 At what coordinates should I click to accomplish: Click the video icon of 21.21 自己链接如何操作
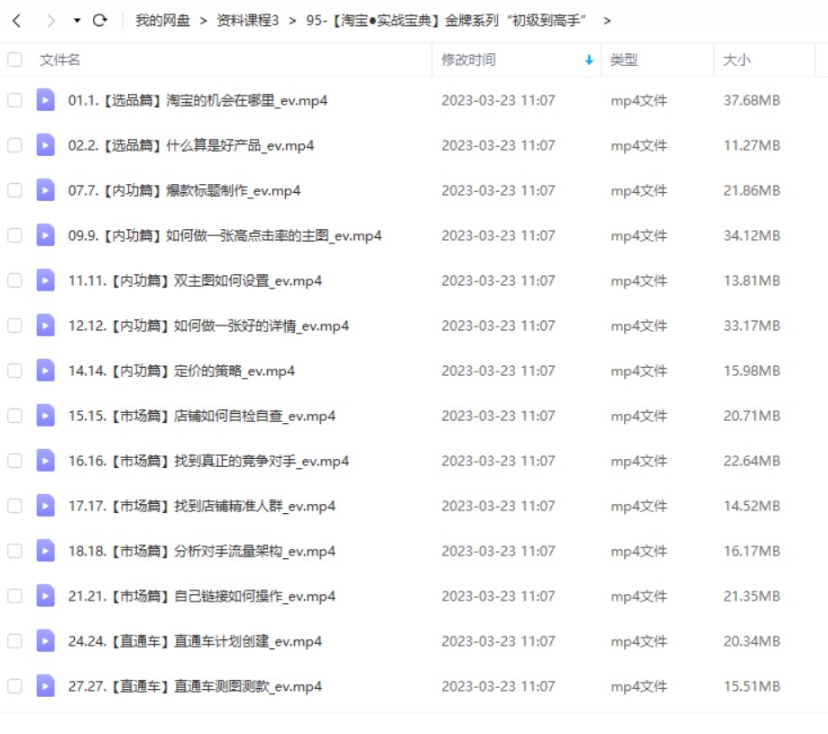coord(45,596)
